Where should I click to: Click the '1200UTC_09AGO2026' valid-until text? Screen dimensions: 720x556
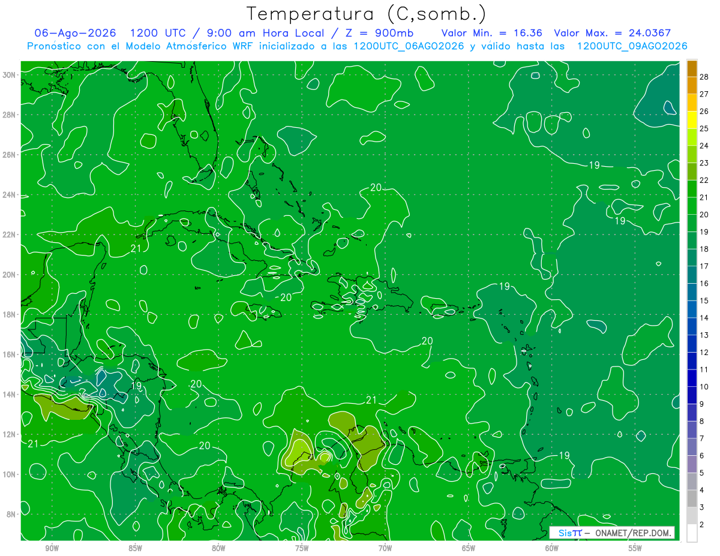click(632, 46)
